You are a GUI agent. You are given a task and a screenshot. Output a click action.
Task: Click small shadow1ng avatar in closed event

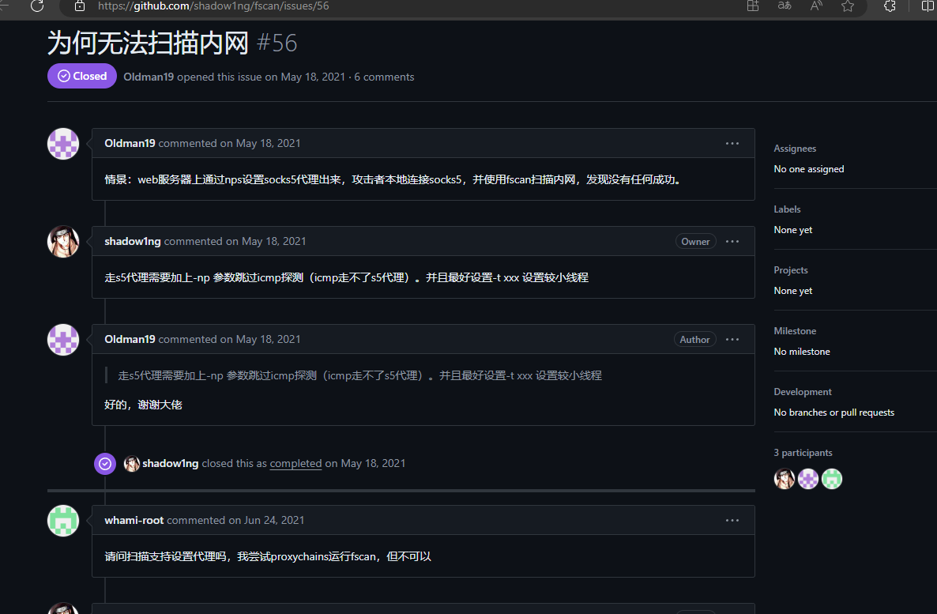tap(131, 463)
